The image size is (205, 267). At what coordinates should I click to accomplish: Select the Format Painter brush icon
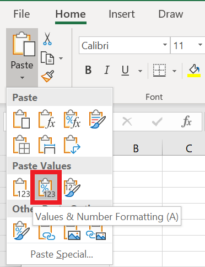47,76
